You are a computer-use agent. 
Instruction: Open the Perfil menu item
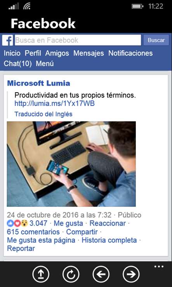(x=33, y=53)
